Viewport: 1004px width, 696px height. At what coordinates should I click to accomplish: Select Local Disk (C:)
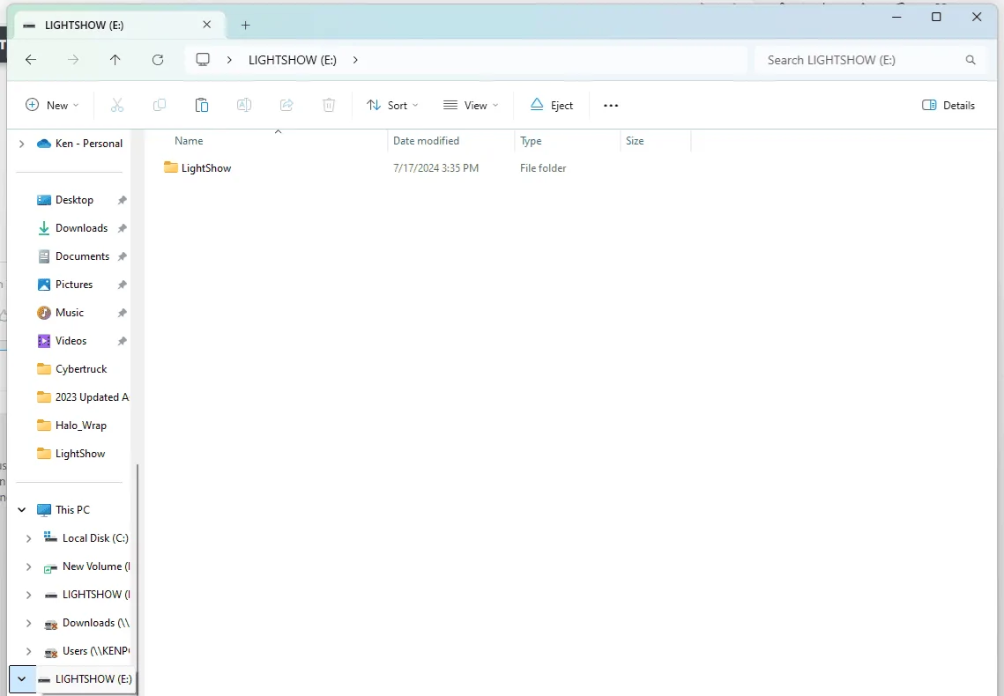point(95,537)
